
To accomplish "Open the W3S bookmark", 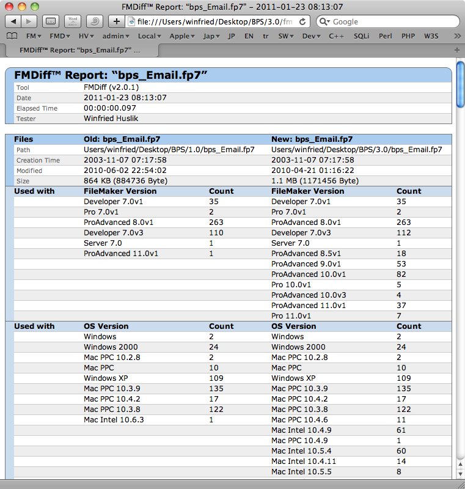I will pyautogui.click(x=431, y=36).
